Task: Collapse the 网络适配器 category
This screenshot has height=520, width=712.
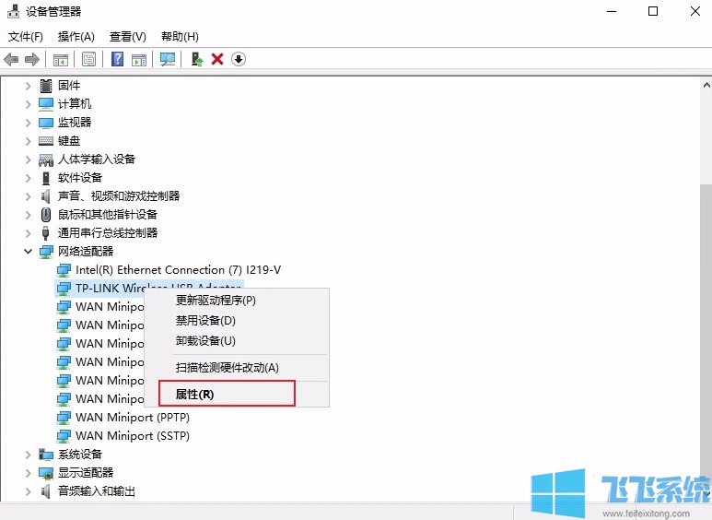Action: pos(29,252)
